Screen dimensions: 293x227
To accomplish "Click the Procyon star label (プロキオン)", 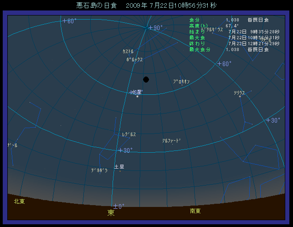I will coord(181,82).
